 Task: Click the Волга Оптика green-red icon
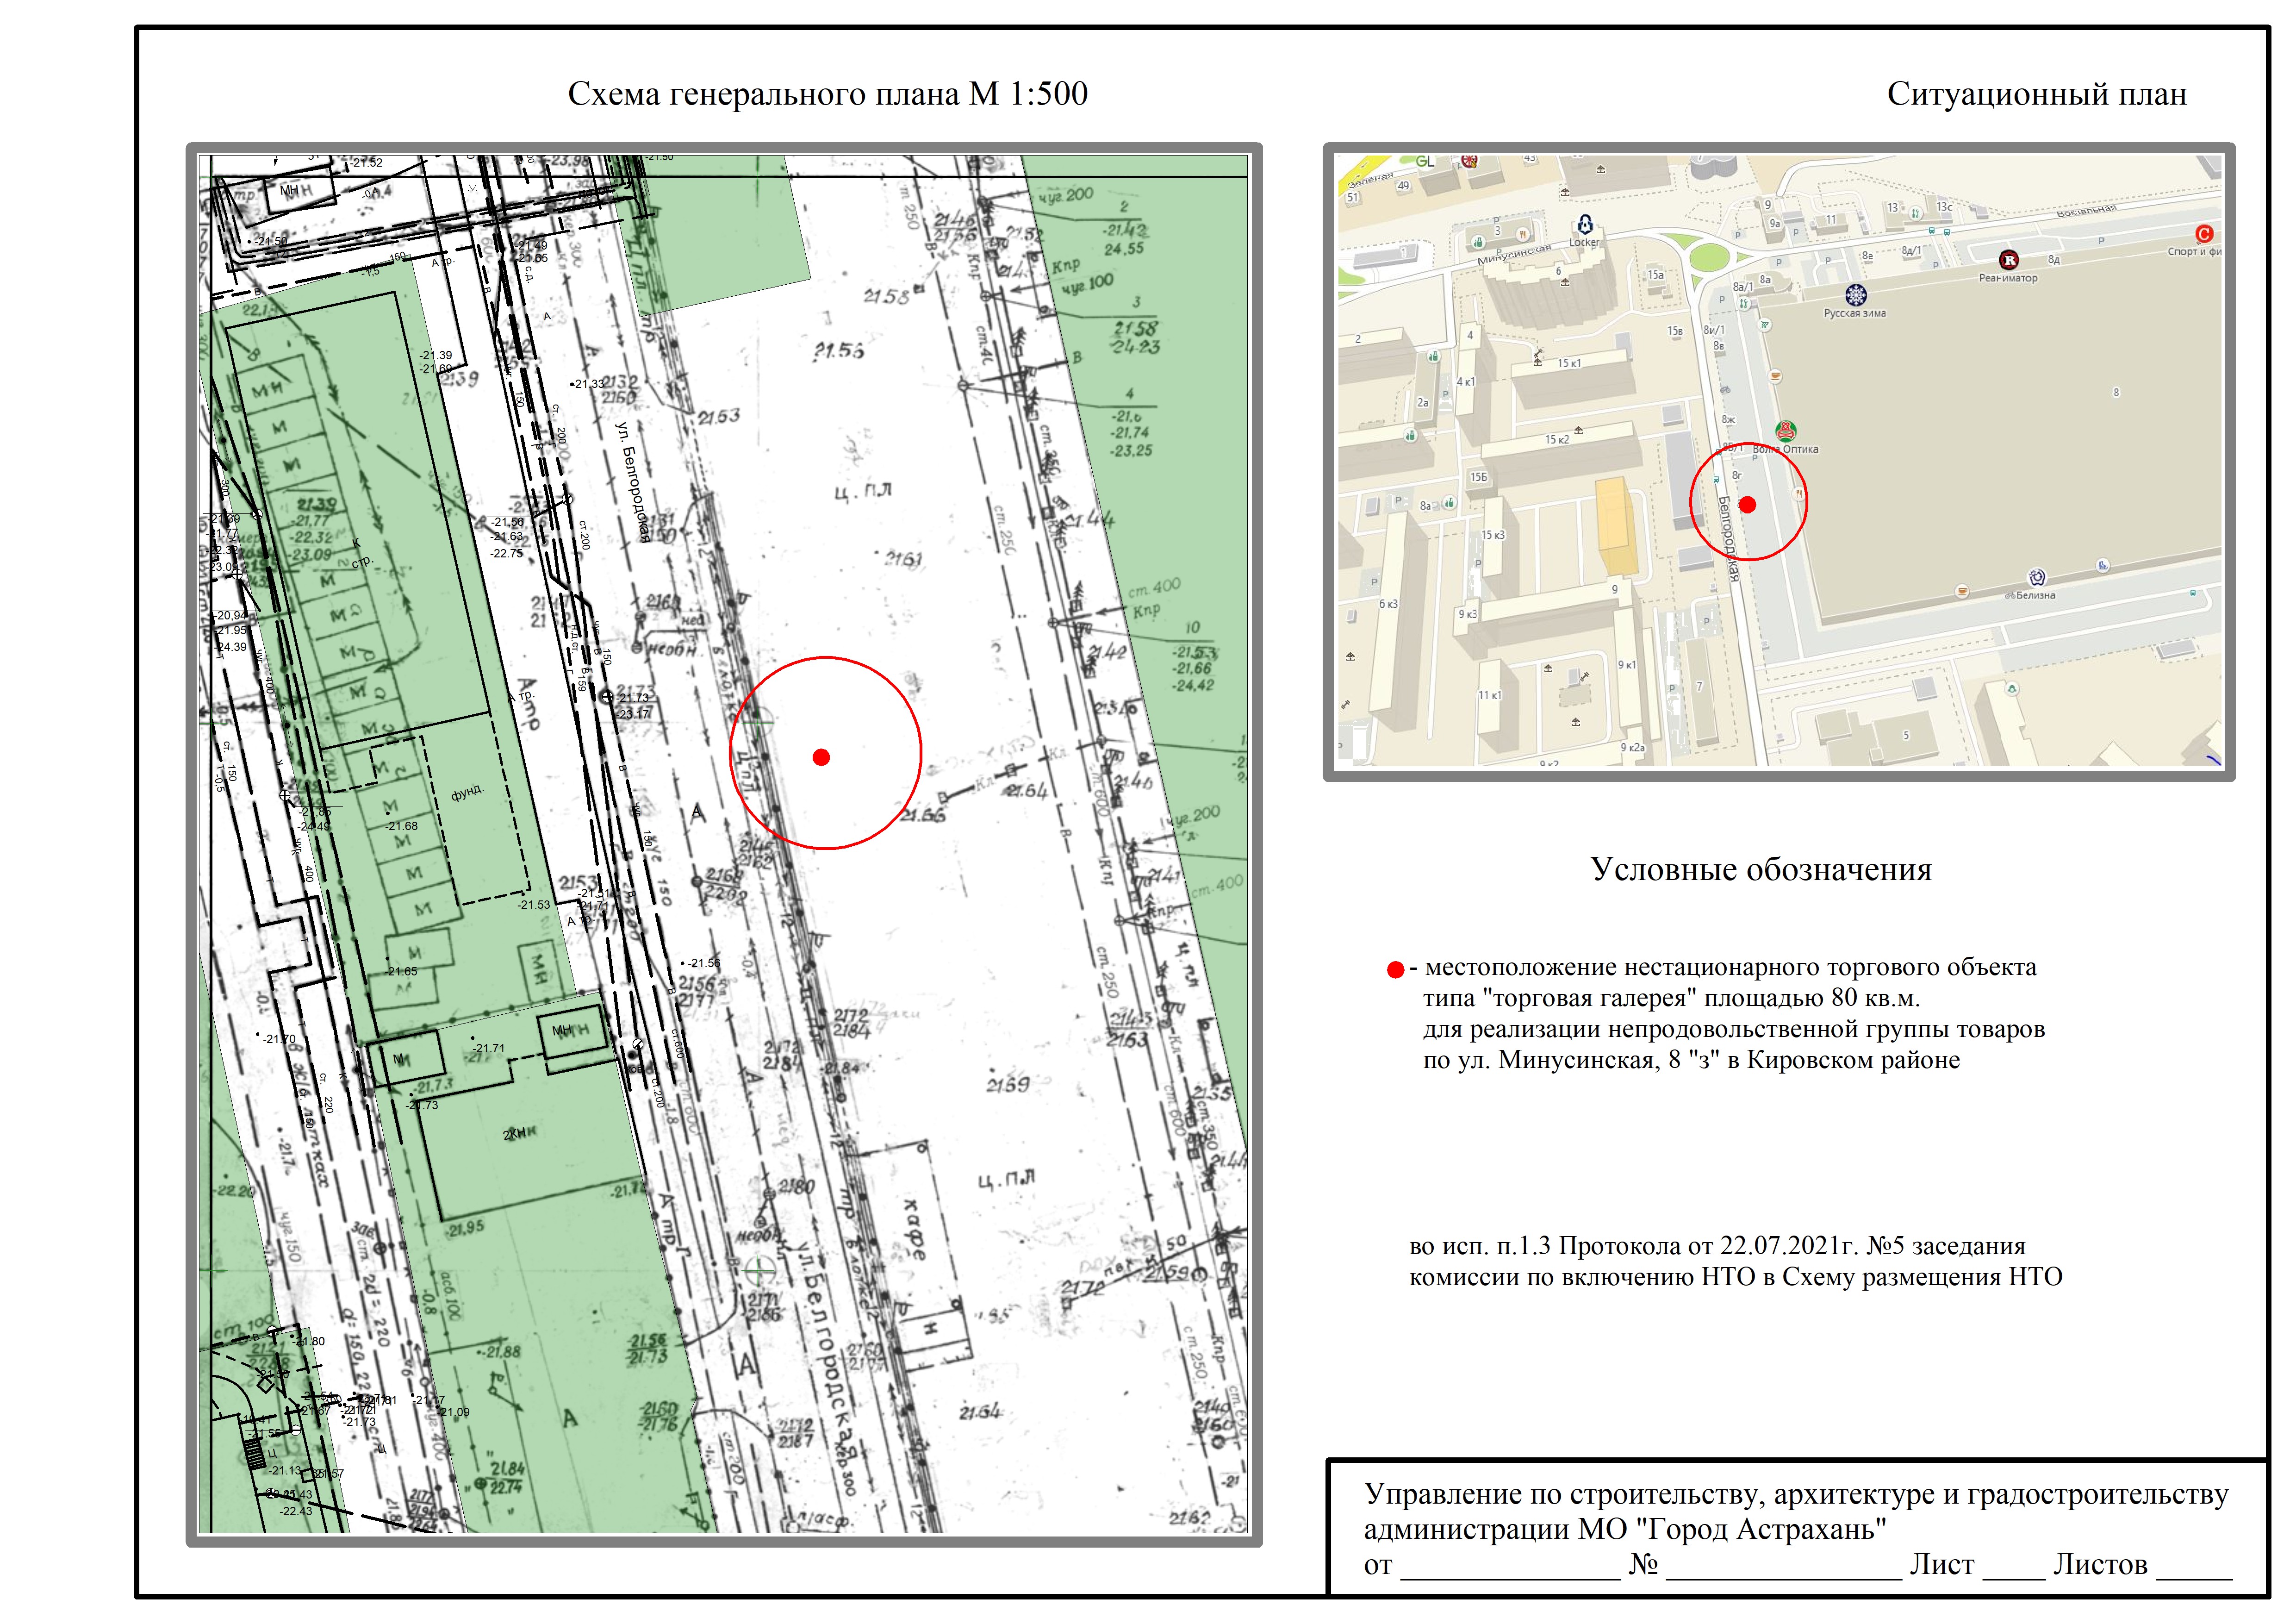point(1785,431)
